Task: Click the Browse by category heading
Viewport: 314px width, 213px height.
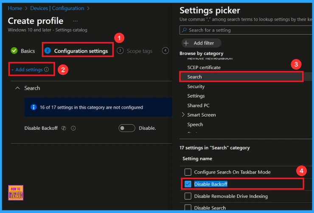Action: (x=201, y=53)
